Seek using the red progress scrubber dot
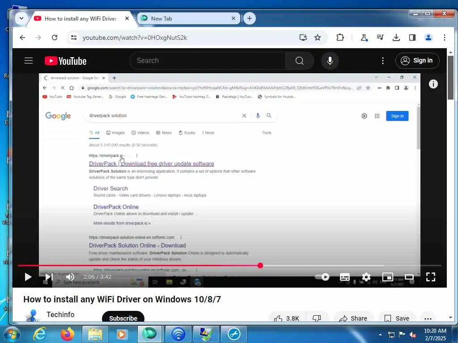The height and width of the screenshot is (343, 458). [260, 265]
